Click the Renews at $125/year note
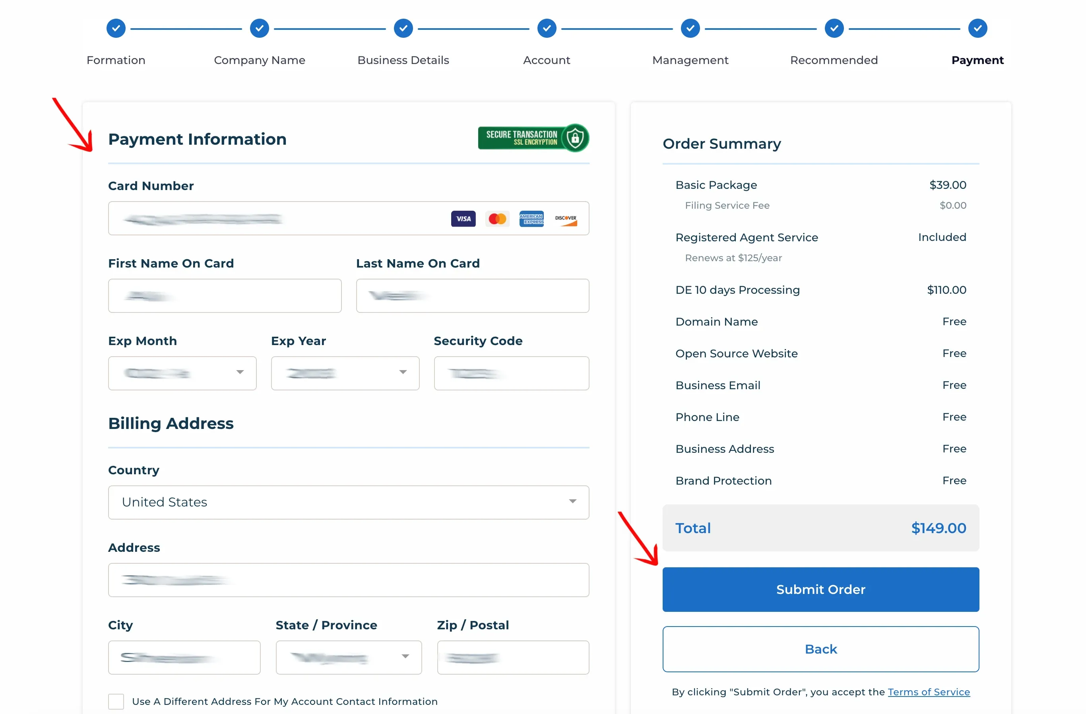Viewport: 1086px width, 714px height. point(733,258)
